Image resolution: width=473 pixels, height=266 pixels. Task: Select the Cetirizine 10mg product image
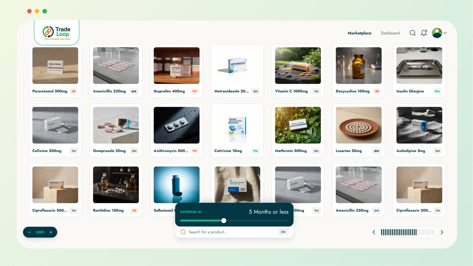[x=237, y=125]
